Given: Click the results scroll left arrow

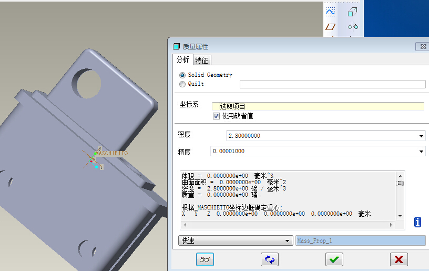Looking at the screenshot, I should [185, 225].
